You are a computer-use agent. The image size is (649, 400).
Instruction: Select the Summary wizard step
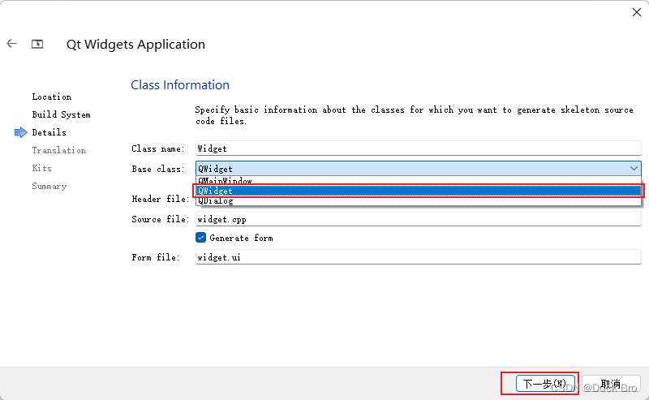point(49,187)
